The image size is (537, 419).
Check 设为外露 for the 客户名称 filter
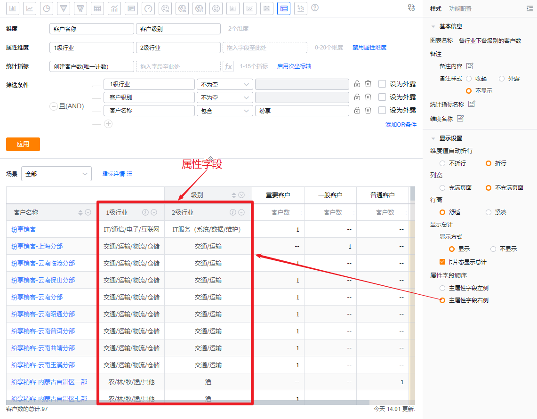(382, 110)
